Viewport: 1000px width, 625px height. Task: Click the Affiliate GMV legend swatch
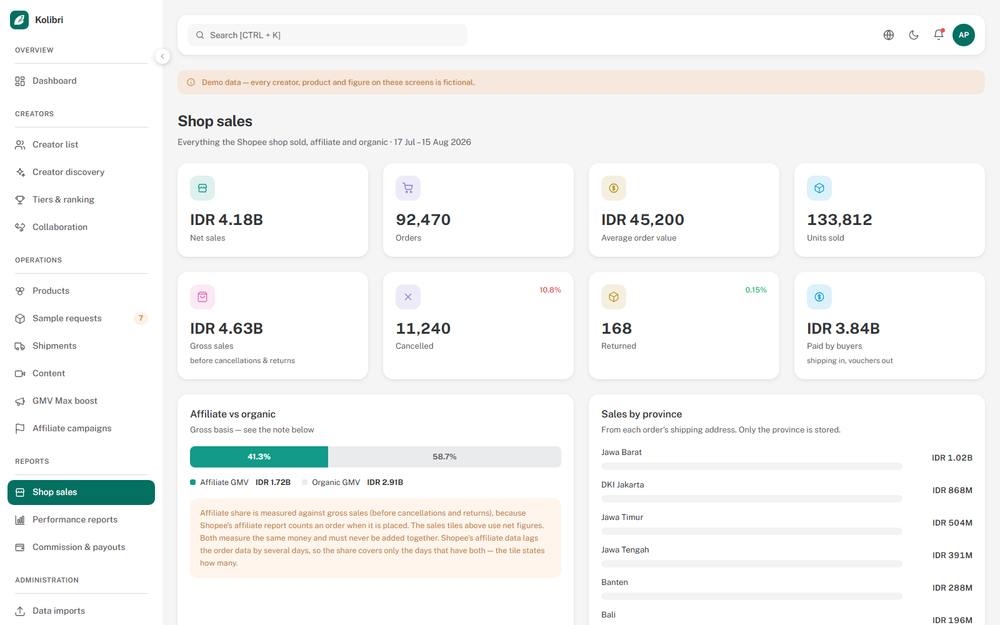193,482
